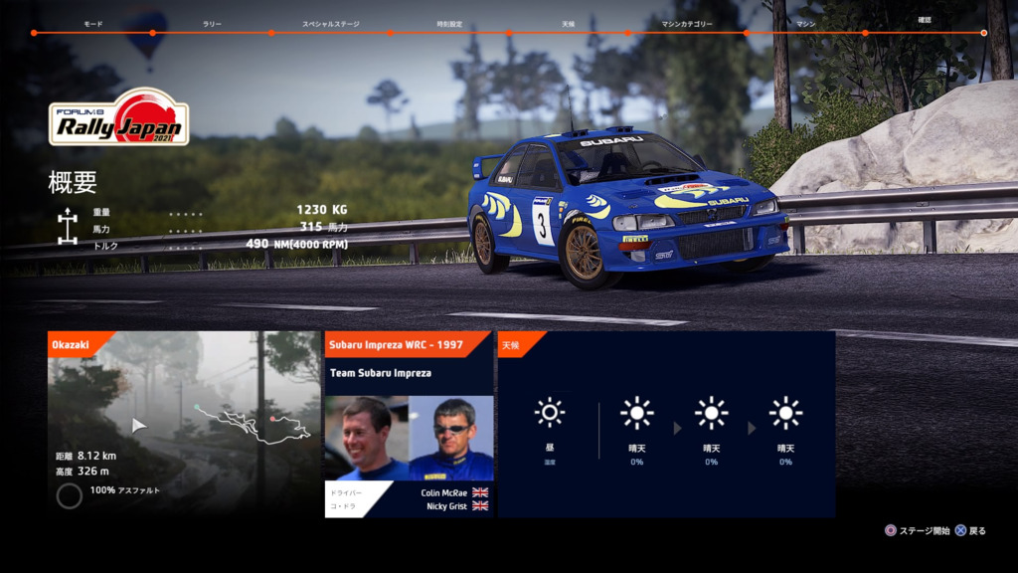Click the green start point on route
This screenshot has width=1018, height=573.
tap(197, 407)
